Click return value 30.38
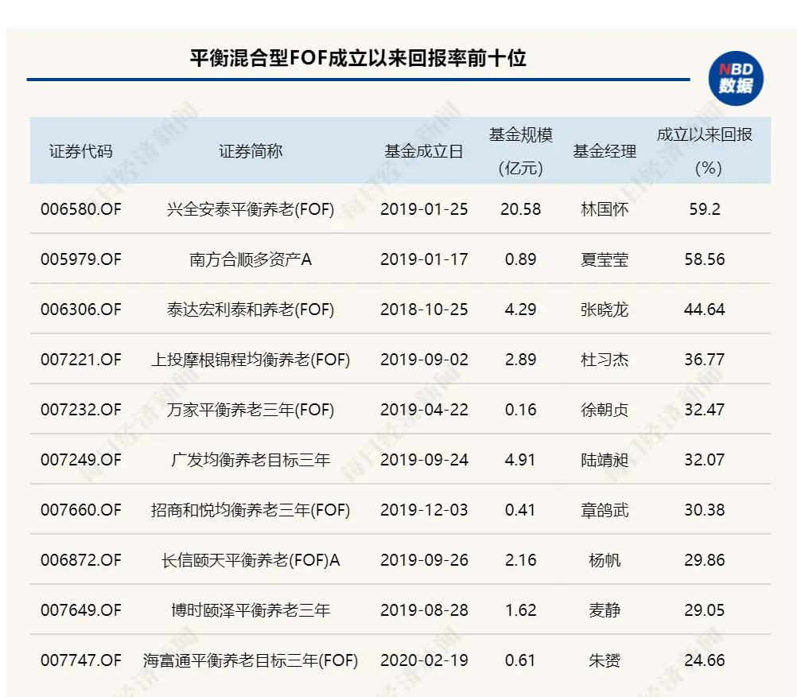Image resolution: width=797 pixels, height=697 pixels. pyautogui.click(x=705, y=510)
